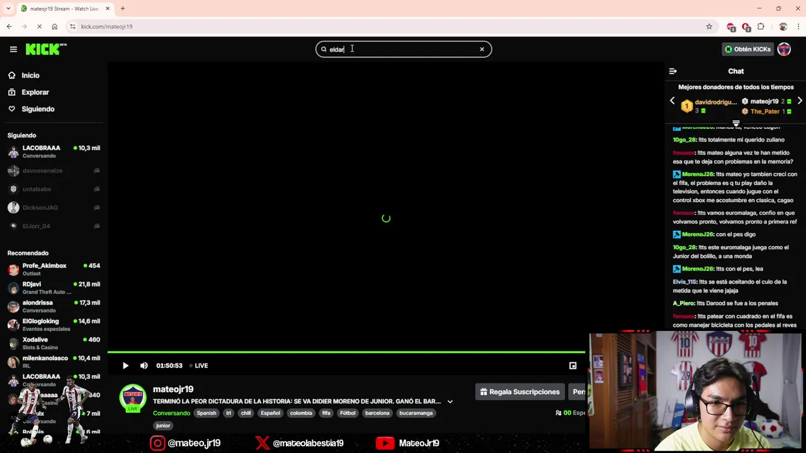
Task: Click the green stream progress bar
Action: (346, 352)
